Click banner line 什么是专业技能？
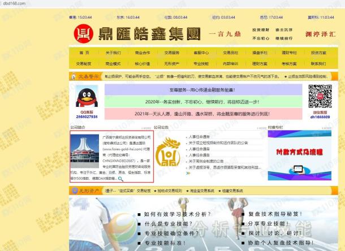The image size is (345, 251). pos(169,224)
